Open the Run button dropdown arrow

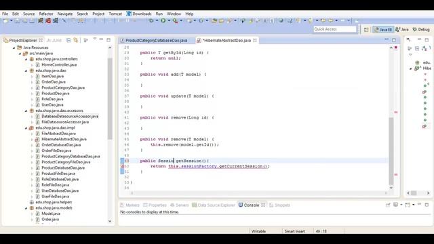[169, 20]
